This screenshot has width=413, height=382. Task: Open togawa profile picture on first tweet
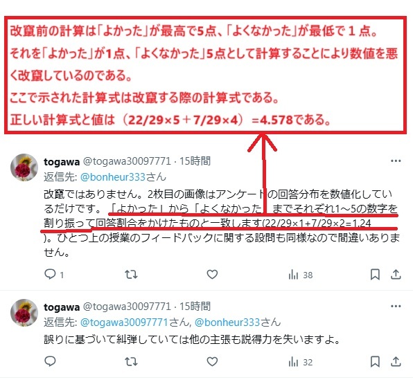[x=24, y=167]
